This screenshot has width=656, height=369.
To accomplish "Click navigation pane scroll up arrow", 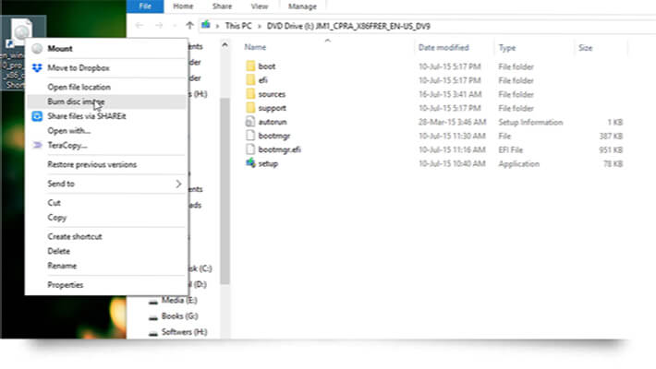I will pos(225,44).
